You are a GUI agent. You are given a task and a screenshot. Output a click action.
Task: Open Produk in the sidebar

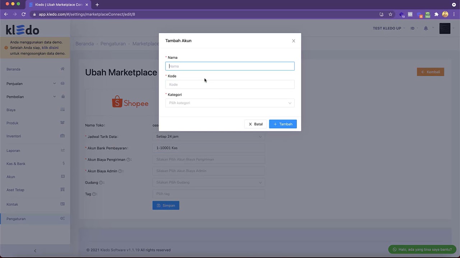12,123
